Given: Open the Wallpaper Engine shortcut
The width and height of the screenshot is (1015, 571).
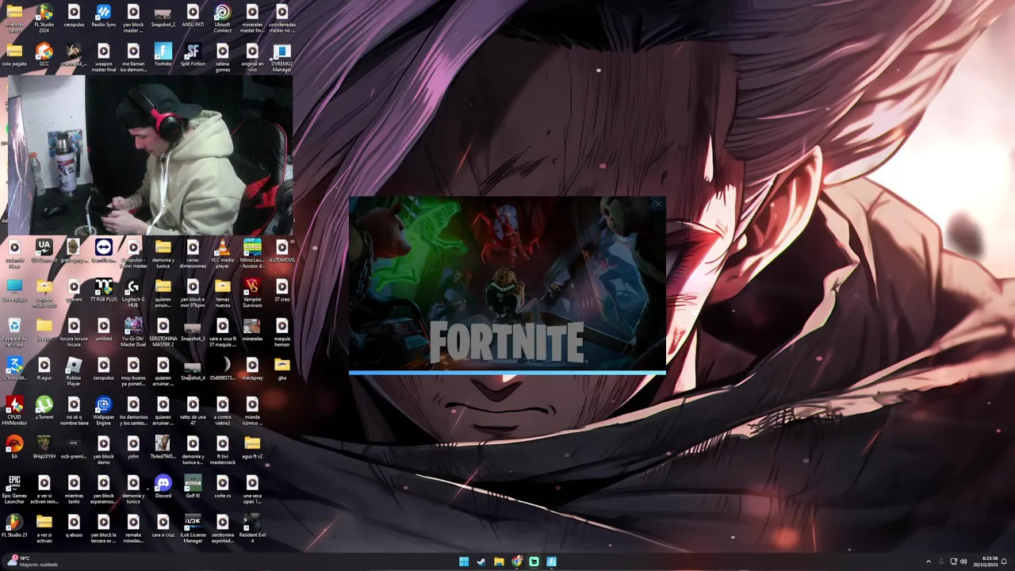Looking at the screenshot, I should click(x=104, y=412).
